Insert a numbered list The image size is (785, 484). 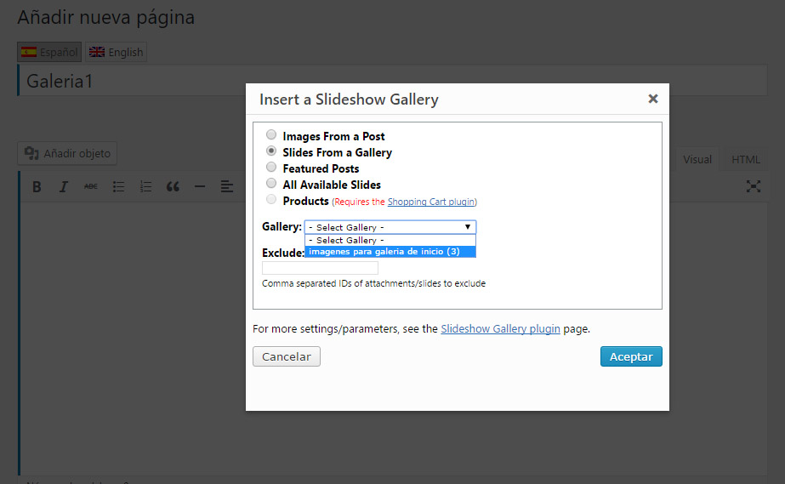click(145, 186)
